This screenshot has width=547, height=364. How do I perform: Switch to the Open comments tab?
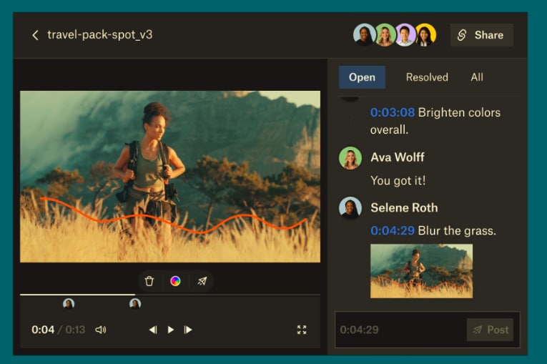click(x=362, y=77)
